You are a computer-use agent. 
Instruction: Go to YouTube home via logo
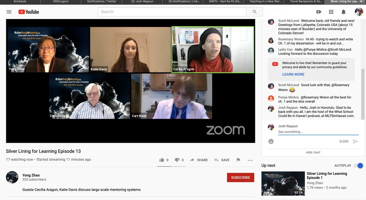(x=29, y=12)
